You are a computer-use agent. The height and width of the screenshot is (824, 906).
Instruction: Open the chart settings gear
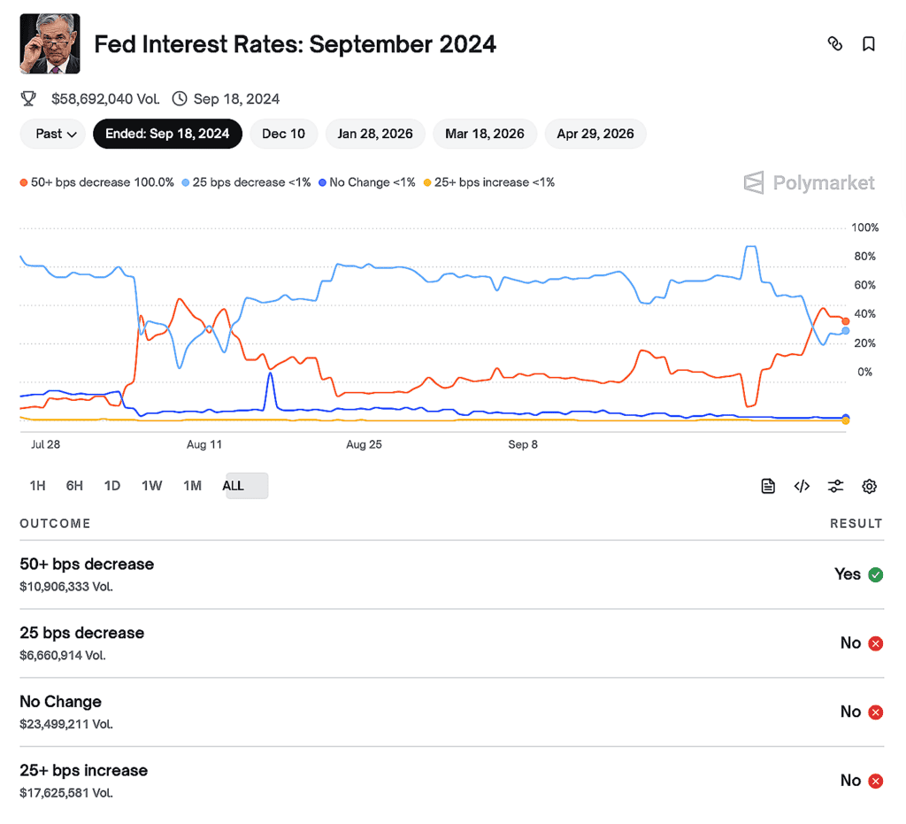[x=869, y=485]
